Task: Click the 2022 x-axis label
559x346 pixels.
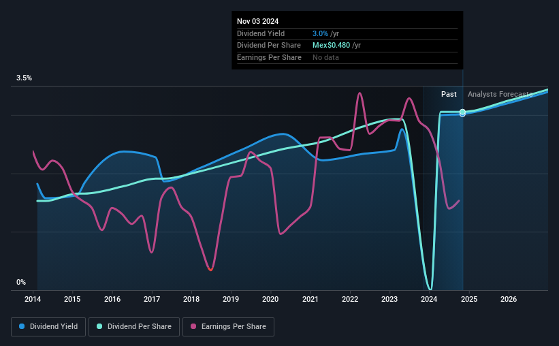Action: coord(350,299)
